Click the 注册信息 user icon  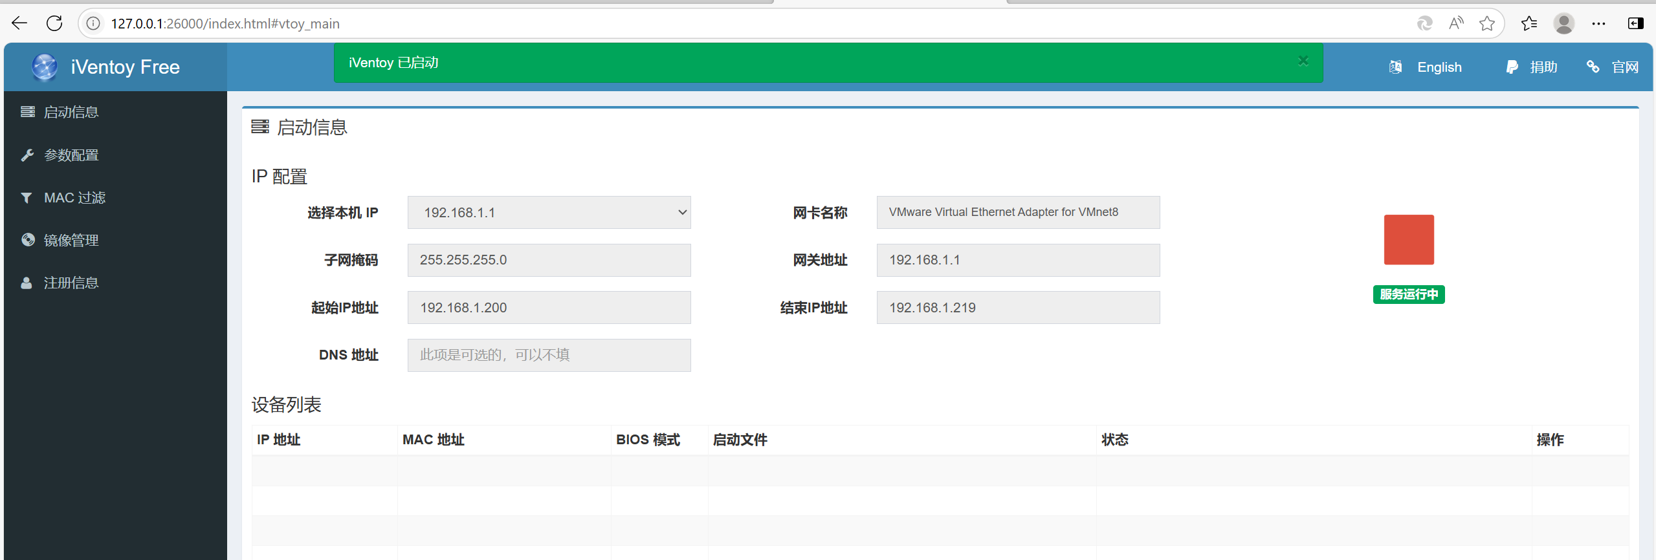pos(27,283)
